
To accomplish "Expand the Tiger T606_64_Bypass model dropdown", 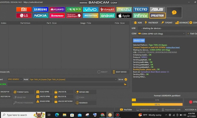I will [x=73, y=79].
